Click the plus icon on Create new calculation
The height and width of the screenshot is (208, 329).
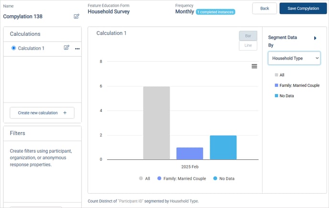[x=65, y=113]
